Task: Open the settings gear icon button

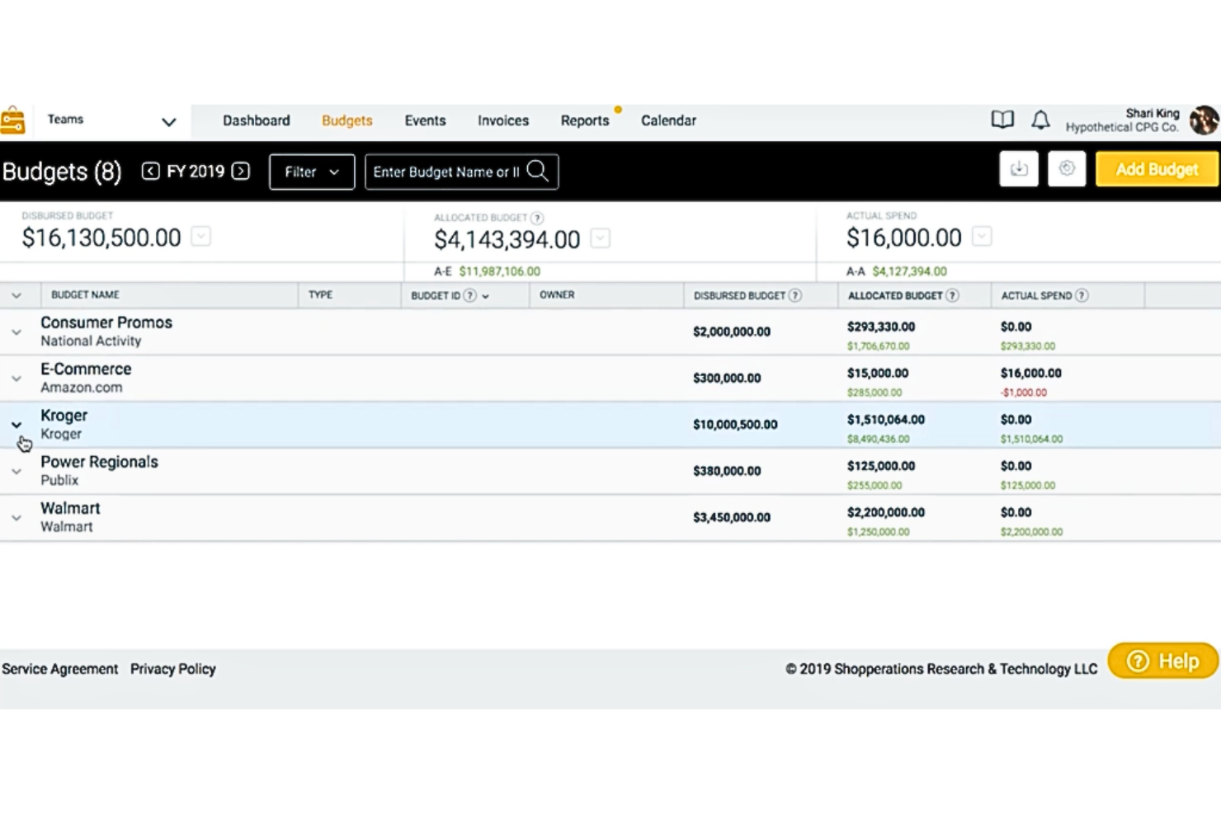Action: pyautogui.click(x=1067, y=169)
